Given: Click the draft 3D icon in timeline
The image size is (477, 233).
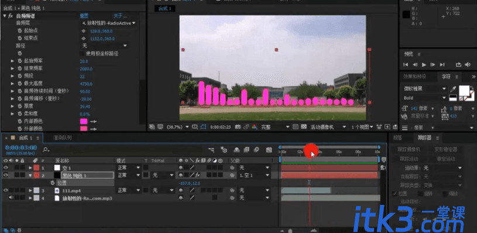Looking at the screenshot, I should pyautogui.click(x=224, y=150).
